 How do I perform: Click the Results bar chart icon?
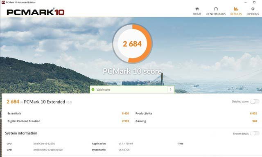click(x=236, y=9)
